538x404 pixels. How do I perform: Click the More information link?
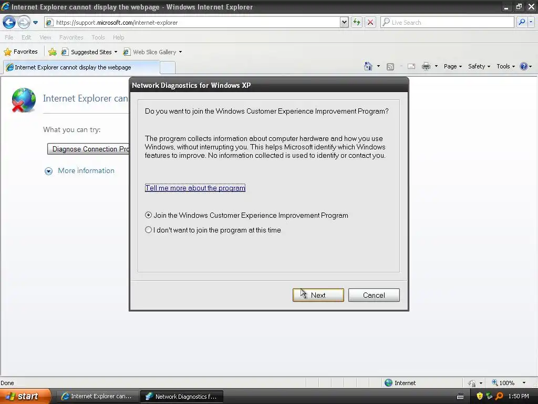pos(86,171)
